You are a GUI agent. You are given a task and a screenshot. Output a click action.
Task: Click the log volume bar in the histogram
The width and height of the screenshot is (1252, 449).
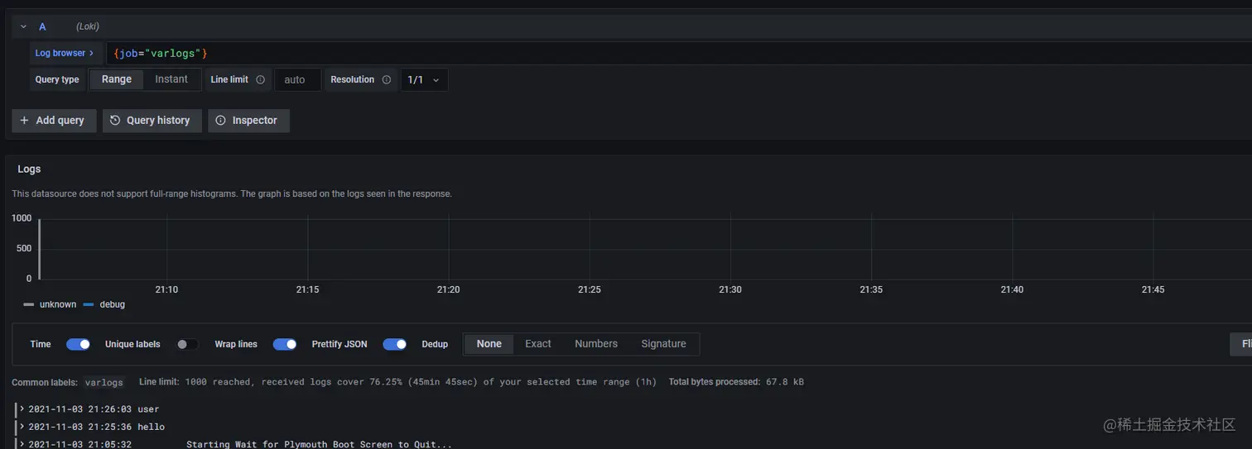click(x=39, y=249)
